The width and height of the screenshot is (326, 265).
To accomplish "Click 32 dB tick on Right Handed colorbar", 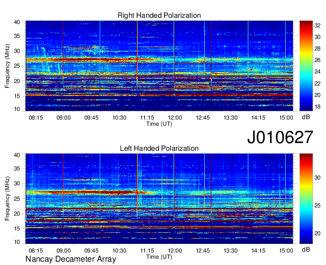I will click(317, 25).
